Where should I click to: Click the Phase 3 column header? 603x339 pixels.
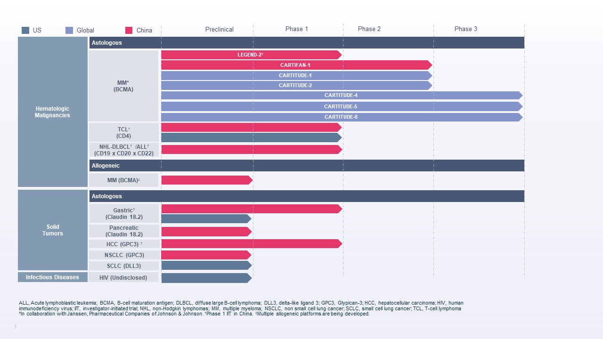coord(465,29)
